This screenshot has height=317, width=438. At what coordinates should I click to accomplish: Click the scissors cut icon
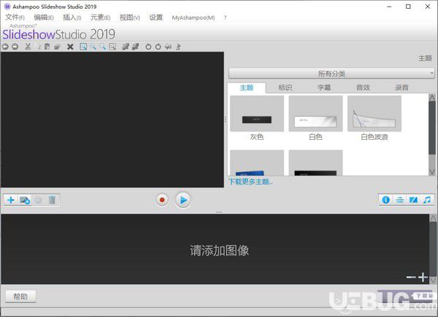(28, 47)
